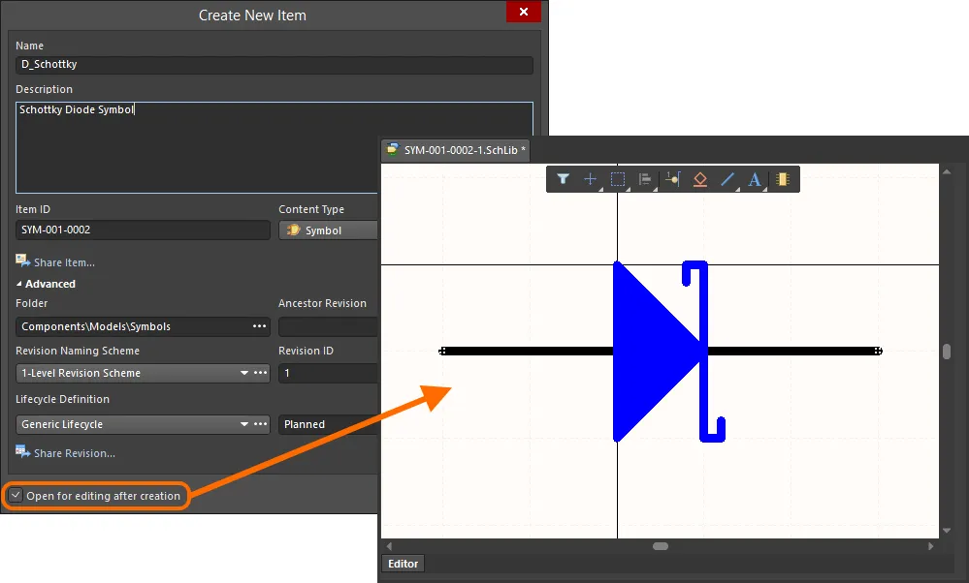Open the Symbol content type dropdown

coord(328,230)
